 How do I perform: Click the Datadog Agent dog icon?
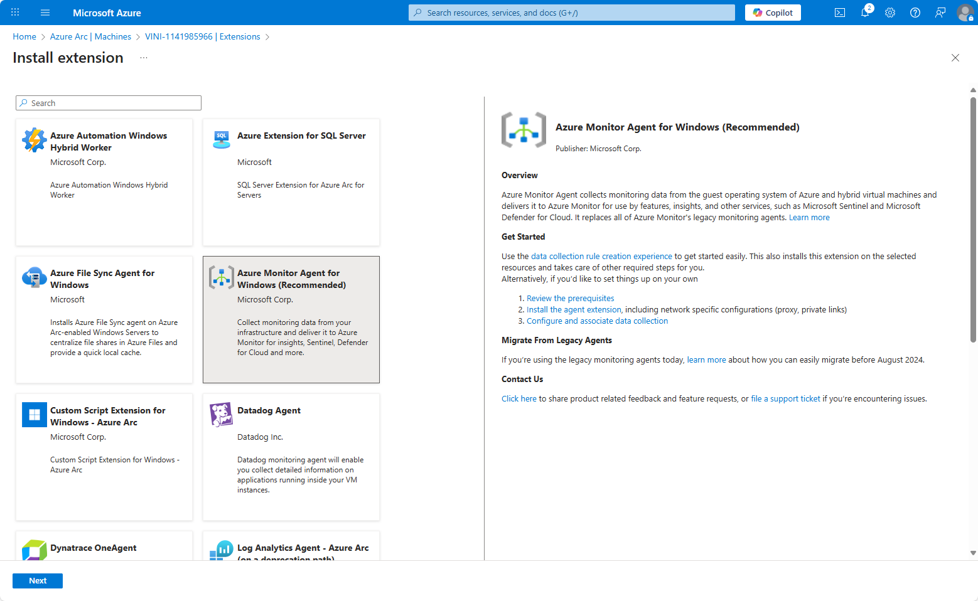tap(221, 415)
